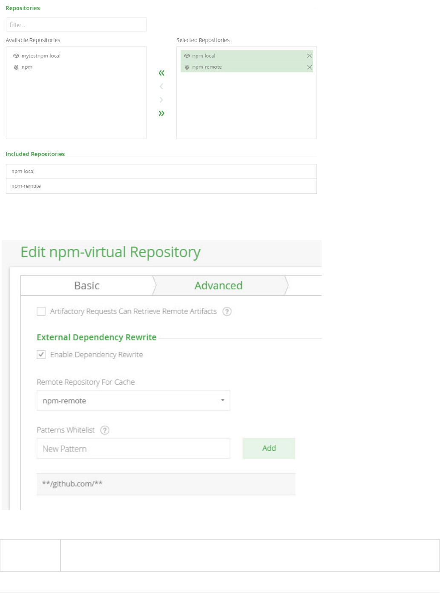Uncheck Enable Dependency Rewrite checkbox
Viewport: 440px width, 593px height.
coord(41,354)
